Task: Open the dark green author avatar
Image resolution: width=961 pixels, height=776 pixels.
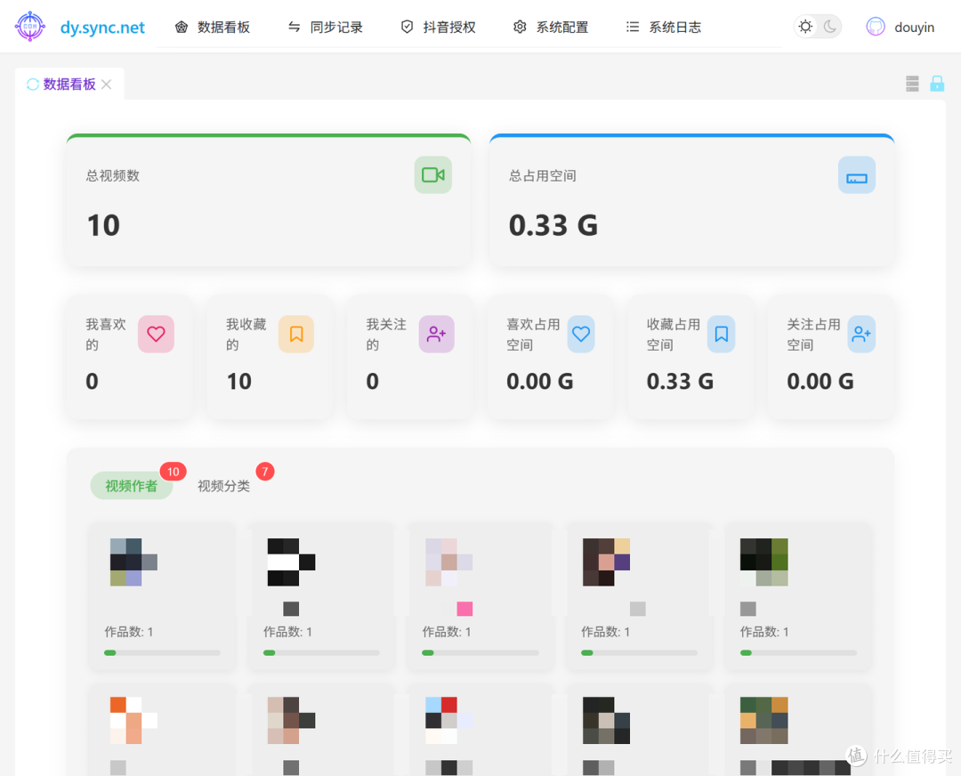Action: 763,562
